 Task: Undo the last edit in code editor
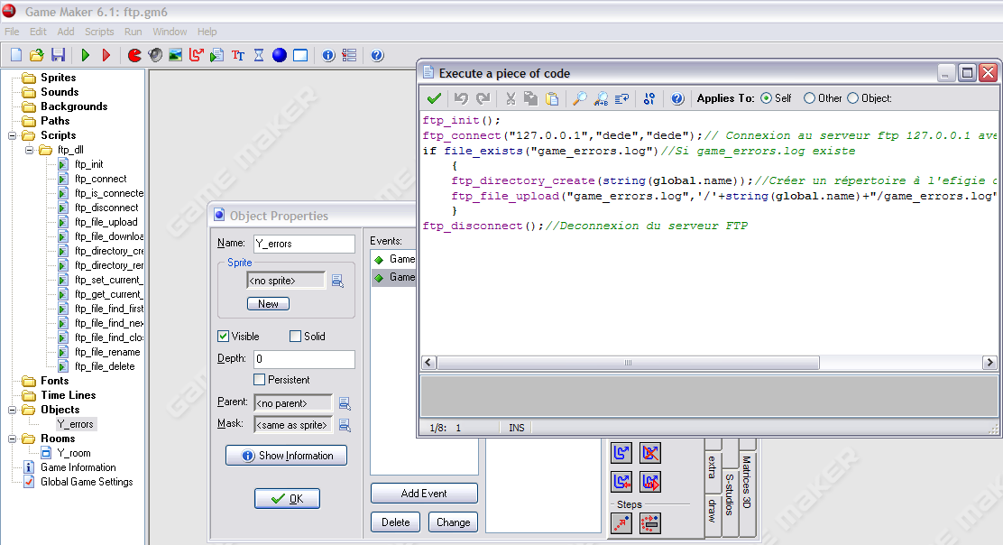461,98
